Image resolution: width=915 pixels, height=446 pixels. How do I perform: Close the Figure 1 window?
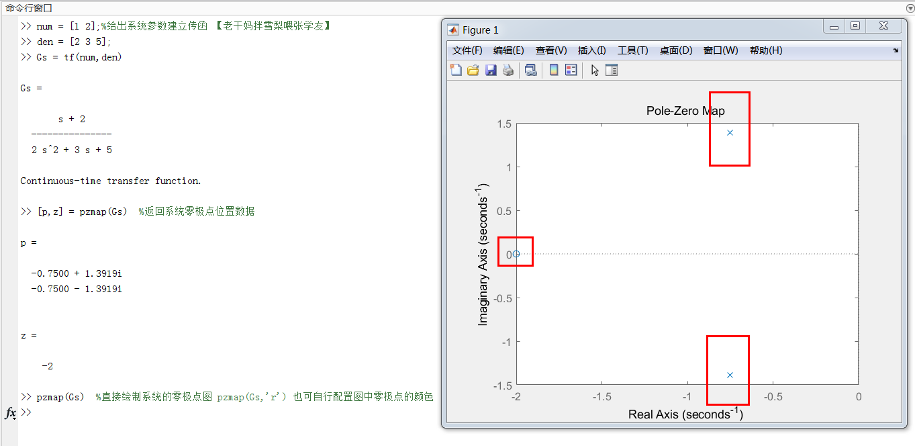[x=882, y=26]
